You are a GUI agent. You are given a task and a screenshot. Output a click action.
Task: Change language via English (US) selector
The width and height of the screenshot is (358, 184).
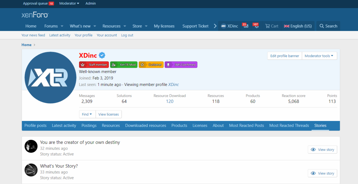tap(298, 26)
